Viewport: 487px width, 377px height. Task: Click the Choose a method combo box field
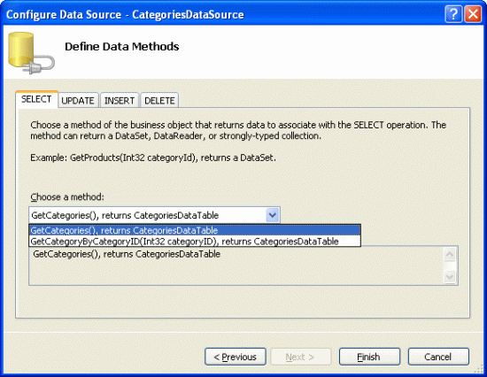point(154,215)
